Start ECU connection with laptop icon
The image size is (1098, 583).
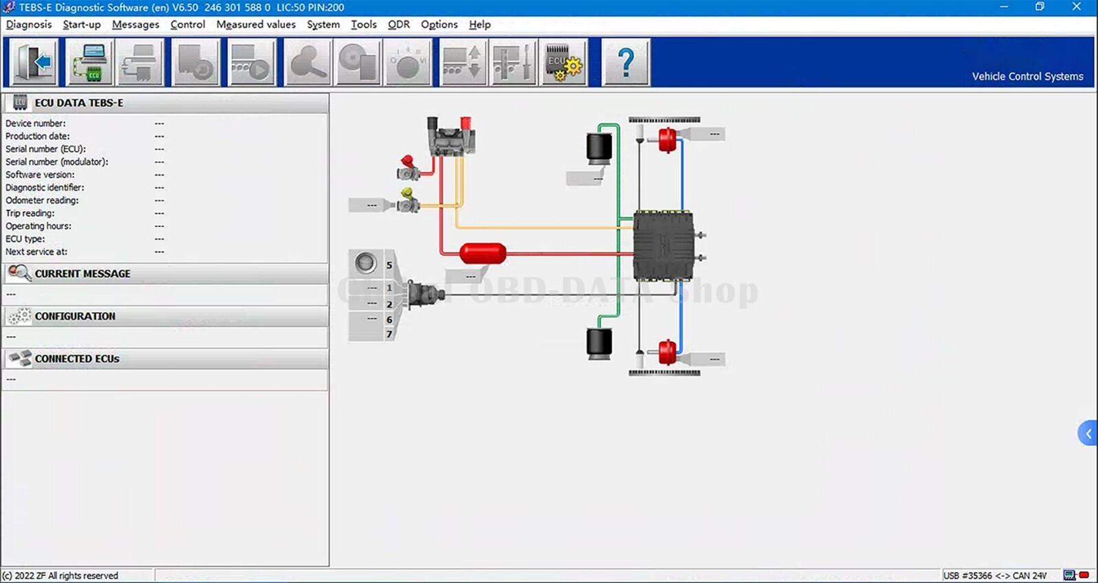(x=89, y=62)
